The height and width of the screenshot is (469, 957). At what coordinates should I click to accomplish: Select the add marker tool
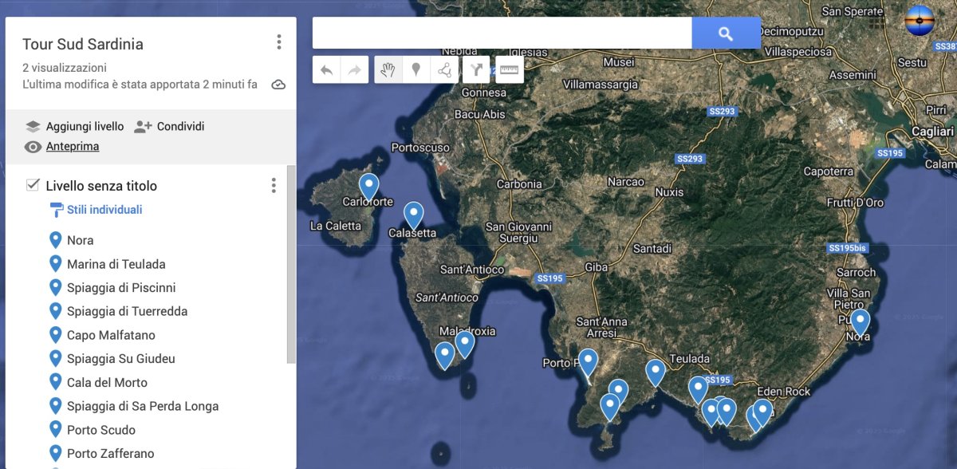click(x=415, y=70)
